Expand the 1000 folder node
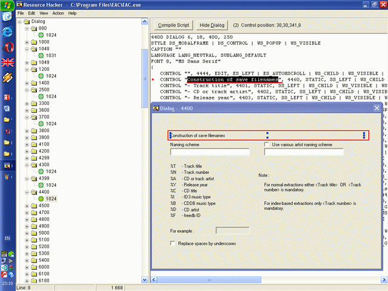Screen dimensions: 388x291 (x=27, y=42)
